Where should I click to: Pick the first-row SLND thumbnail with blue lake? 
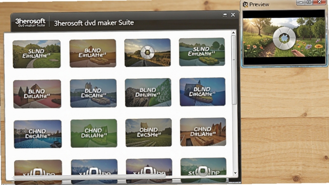[x=202, y=52]
